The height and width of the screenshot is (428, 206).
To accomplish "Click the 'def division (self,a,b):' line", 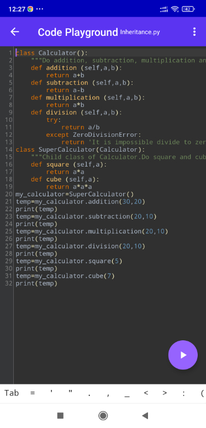I will pos(77,113).
